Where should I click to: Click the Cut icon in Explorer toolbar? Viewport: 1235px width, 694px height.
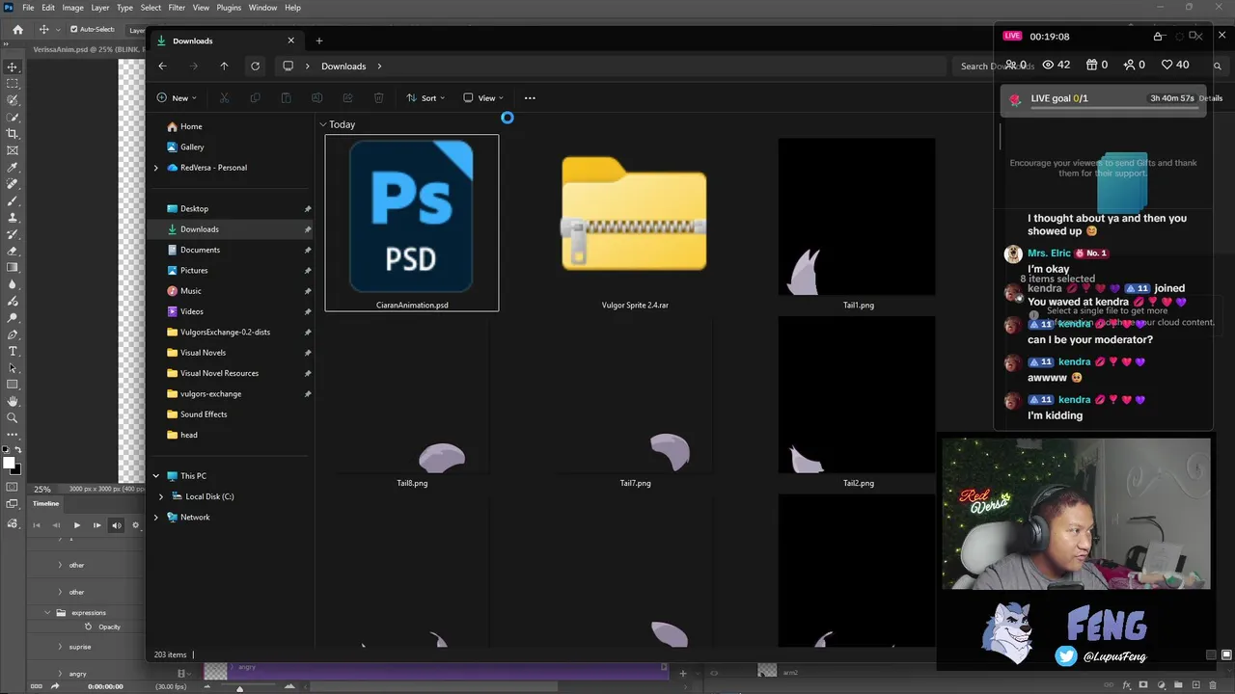coord(224,97)
